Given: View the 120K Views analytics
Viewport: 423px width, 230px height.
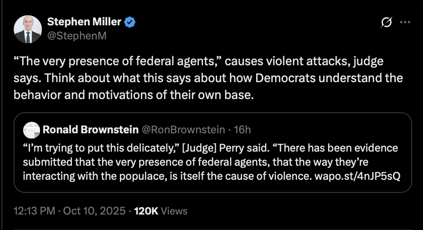Looking at the screenshot, I should click(x=146, y=211).
